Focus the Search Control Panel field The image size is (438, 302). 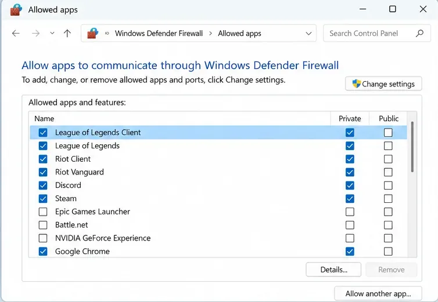click(377, 33)
